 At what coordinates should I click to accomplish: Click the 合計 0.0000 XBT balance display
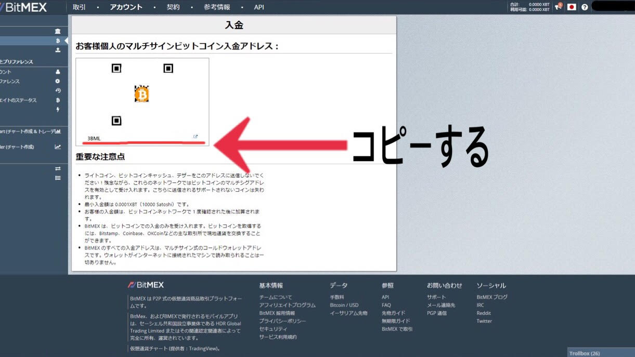pos(529,4)
